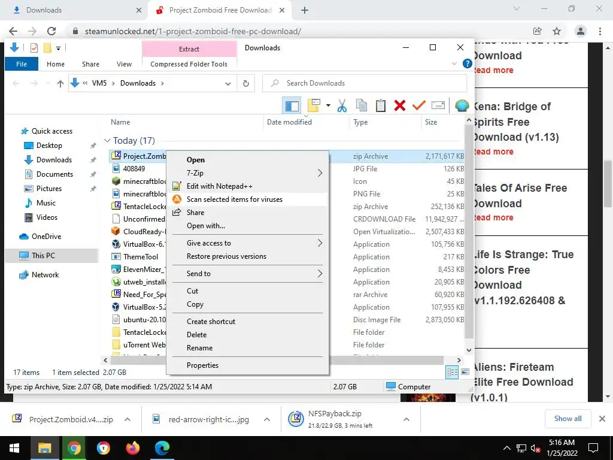
Task: Click Chrome address bar URL
Action: [x=193, y=31]
